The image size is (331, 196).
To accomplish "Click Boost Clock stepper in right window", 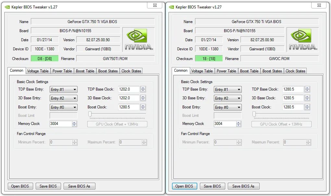I will click(307, 107).
